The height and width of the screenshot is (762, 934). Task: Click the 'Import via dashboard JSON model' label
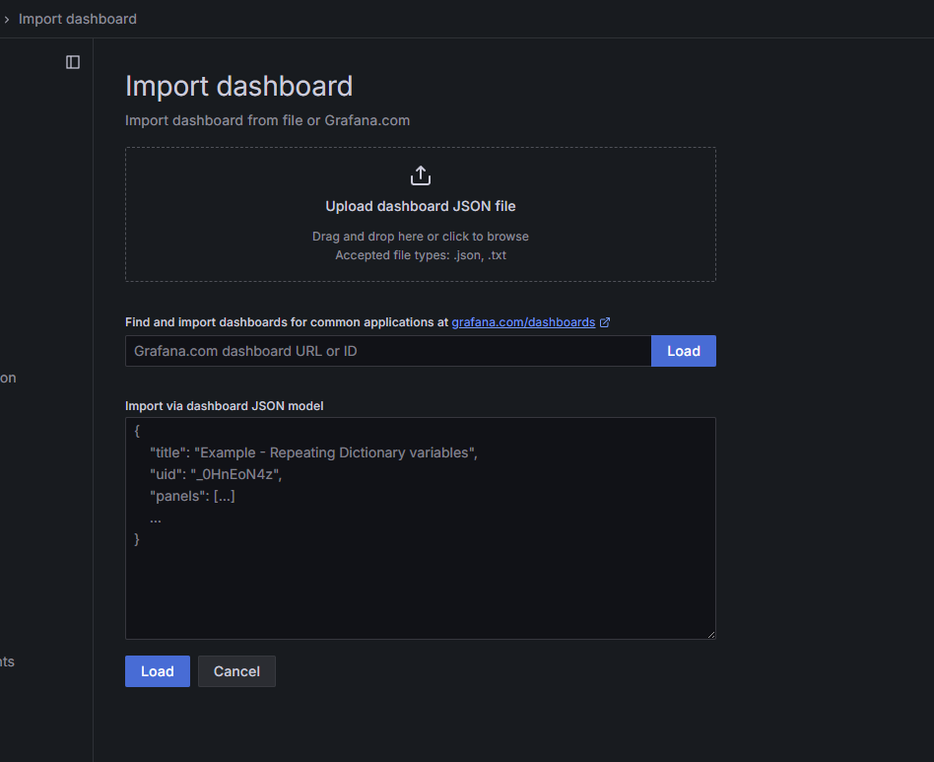[224, 406]
